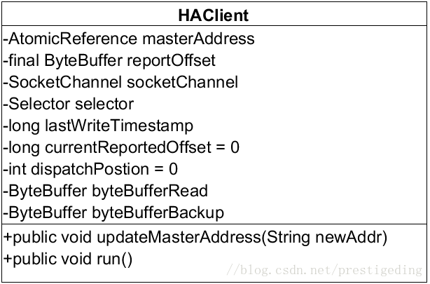
Task: Click the final keyword before ByteBuffer
Action: point(22,60)
